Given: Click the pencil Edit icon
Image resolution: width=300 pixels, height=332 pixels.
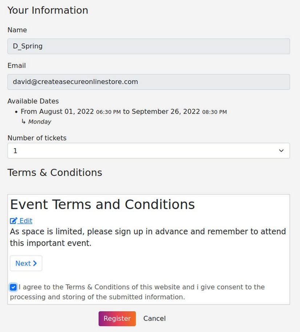Looking at the screenshot, I should 13,221.
